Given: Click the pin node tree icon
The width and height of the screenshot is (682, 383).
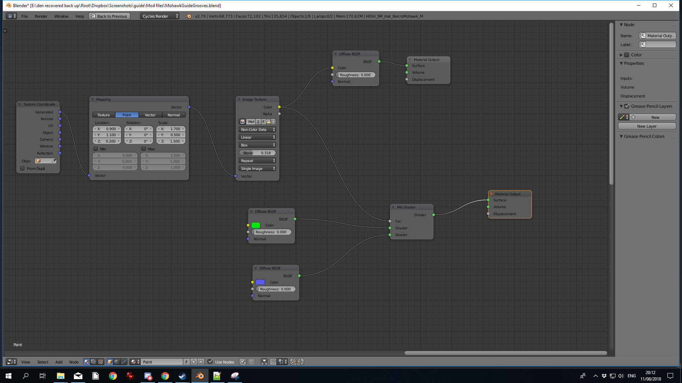Looking at the screenshot, I should 242,362.
